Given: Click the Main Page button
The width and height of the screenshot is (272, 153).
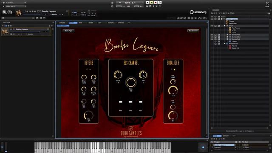Looking at the screenshot, I should click(x=68, y=31).
